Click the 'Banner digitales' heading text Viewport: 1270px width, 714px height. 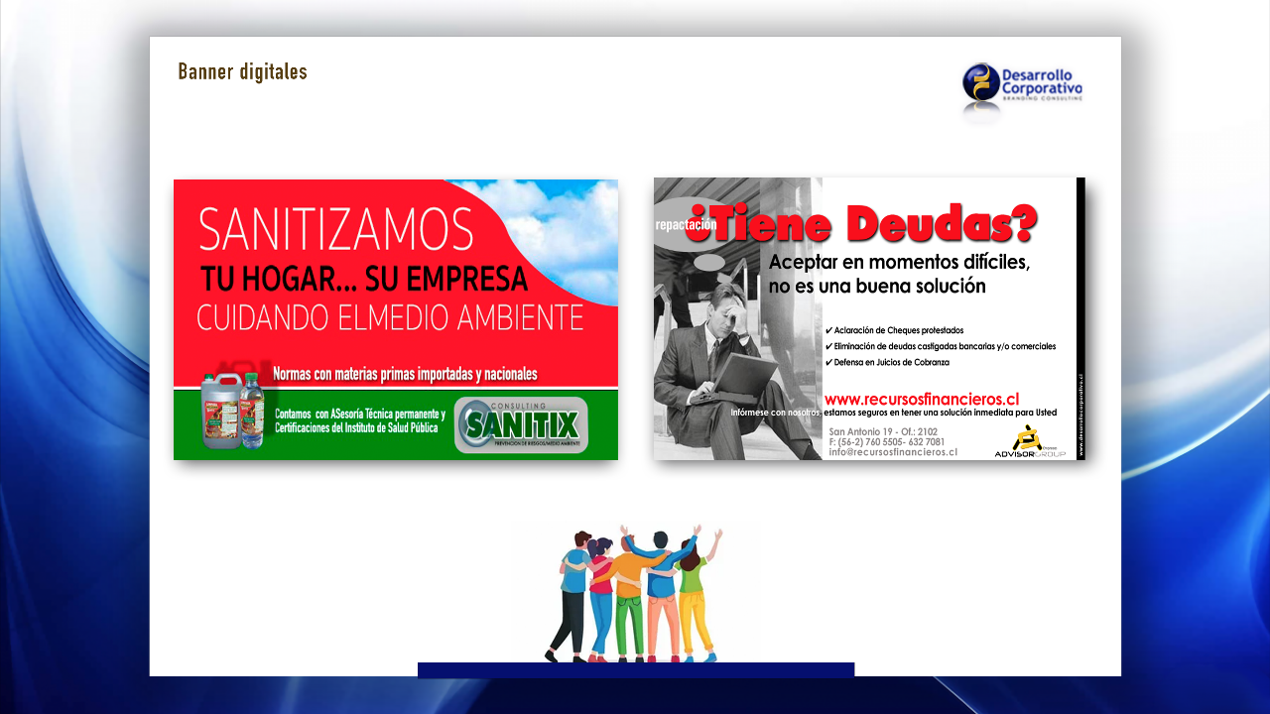pyautogui.click(x=243, y=72)
